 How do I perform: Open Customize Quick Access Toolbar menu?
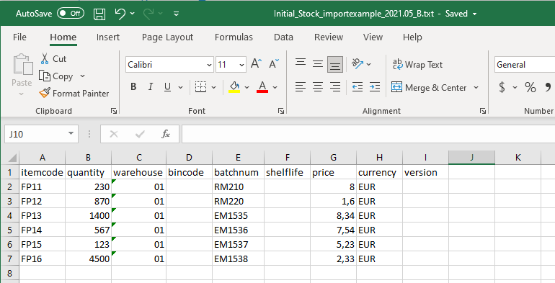click(x=177, y=14)
